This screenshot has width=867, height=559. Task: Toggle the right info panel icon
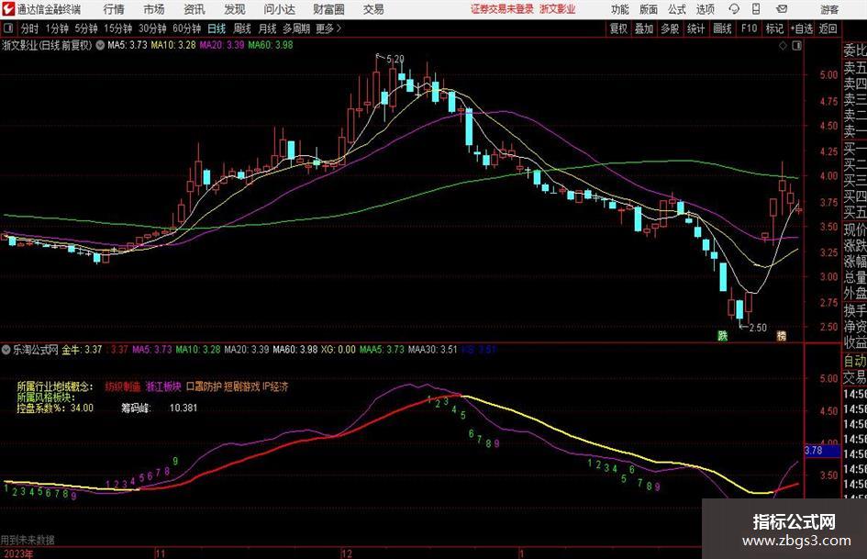[796, 45]
